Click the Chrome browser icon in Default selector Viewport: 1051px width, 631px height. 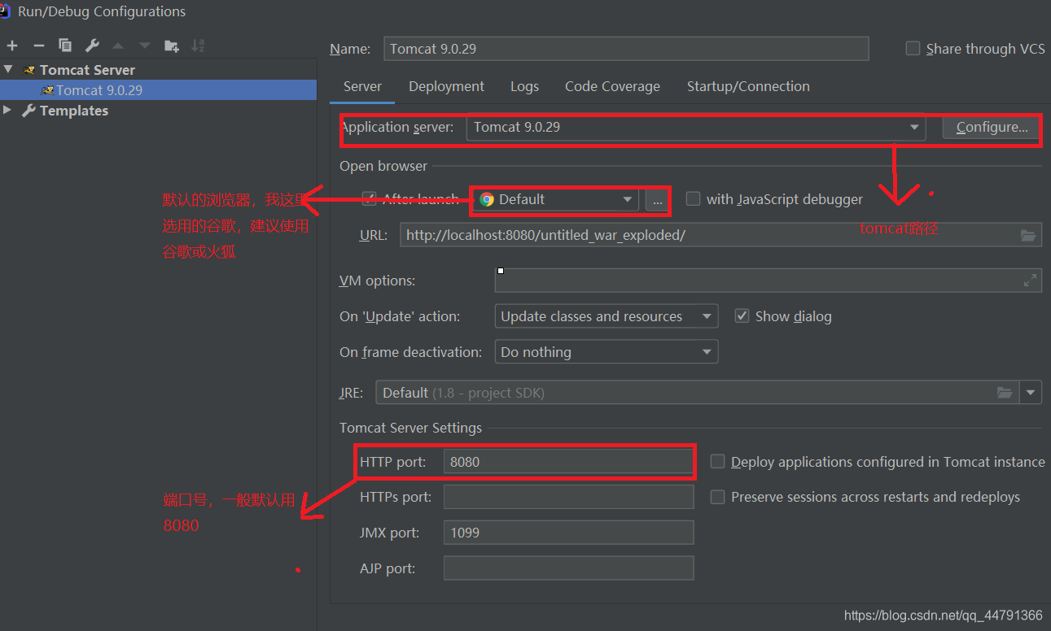(487, 199)
